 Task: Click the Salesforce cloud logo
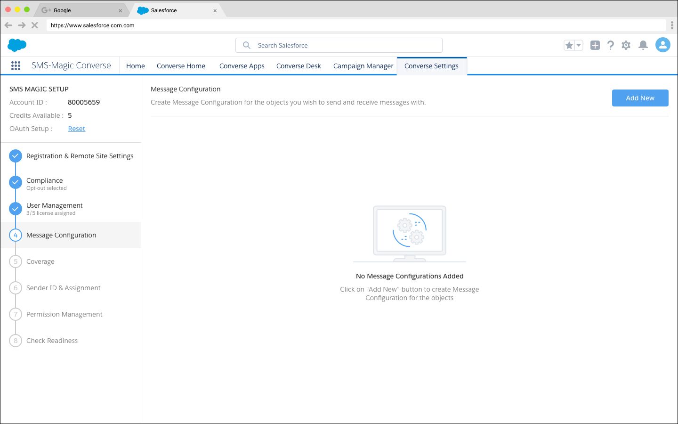[17, 45]
